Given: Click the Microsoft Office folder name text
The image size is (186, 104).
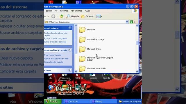Looking at the screenshot, I should (94, 49).
